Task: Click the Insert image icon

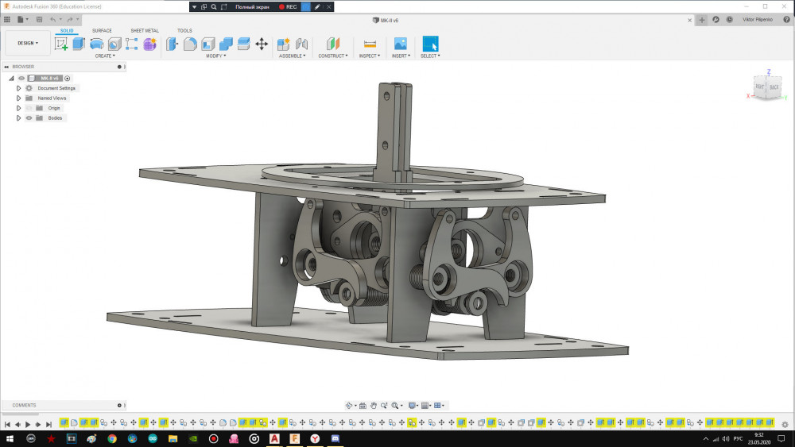Action: click(x=401, y=44)
